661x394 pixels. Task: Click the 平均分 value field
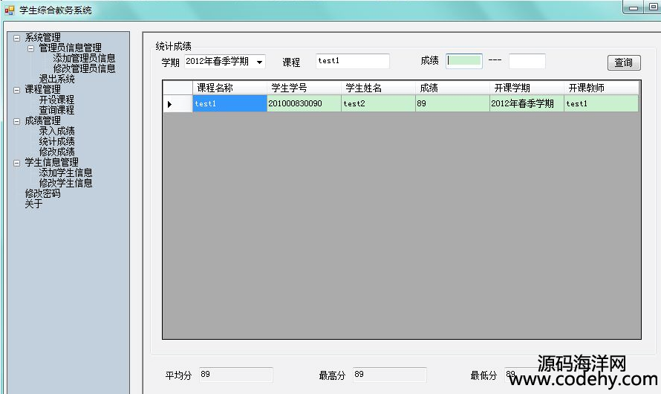[x=236, y=375]
